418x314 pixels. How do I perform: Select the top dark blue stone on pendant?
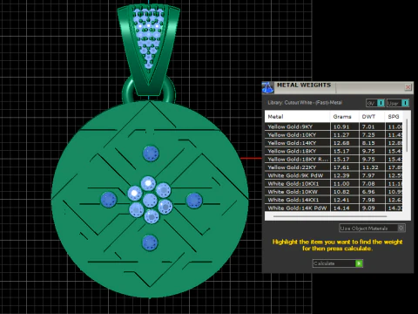click(151, 154)
